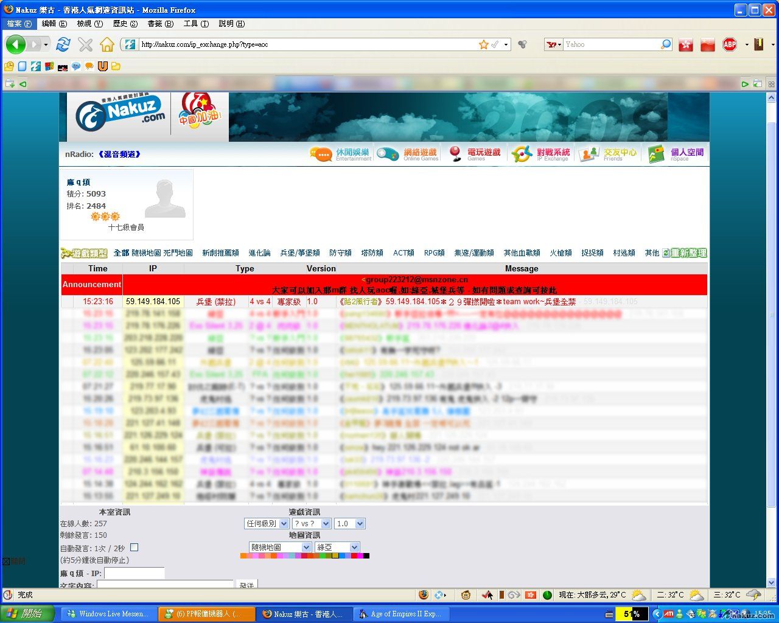The height and width of the screenshot is (623, 779).
Task: Bookmark this page with the star icon
Action: click(483, 44)
